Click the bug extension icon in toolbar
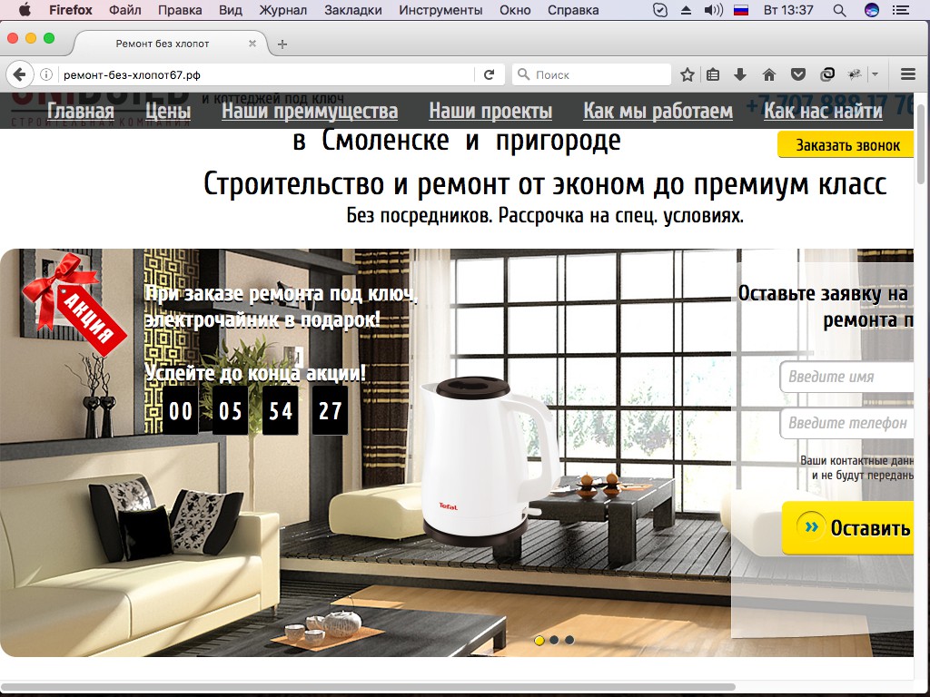 [x=855, y=74]
